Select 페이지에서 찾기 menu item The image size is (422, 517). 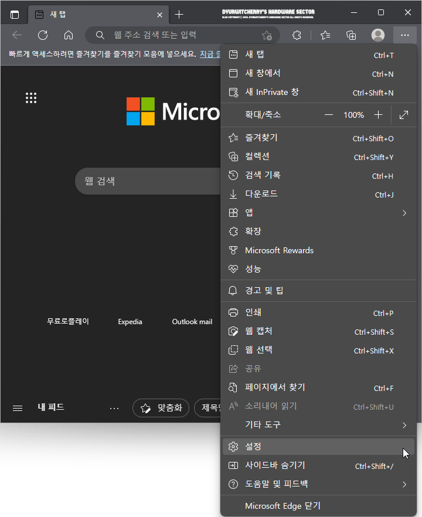pyautogui.click(x=318, y=388)
